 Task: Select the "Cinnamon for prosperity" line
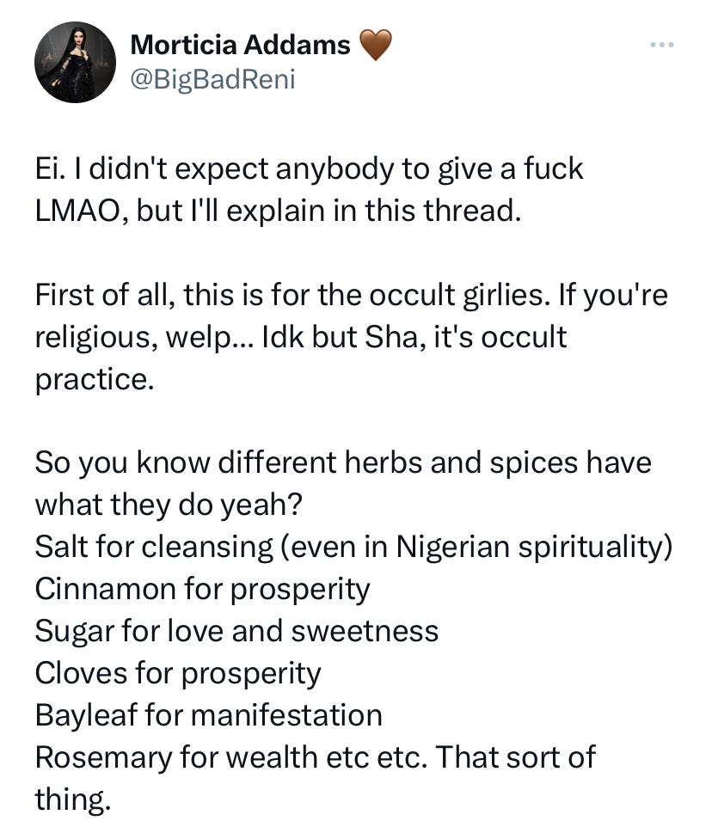pyautogui.click(x=202, y=590)
